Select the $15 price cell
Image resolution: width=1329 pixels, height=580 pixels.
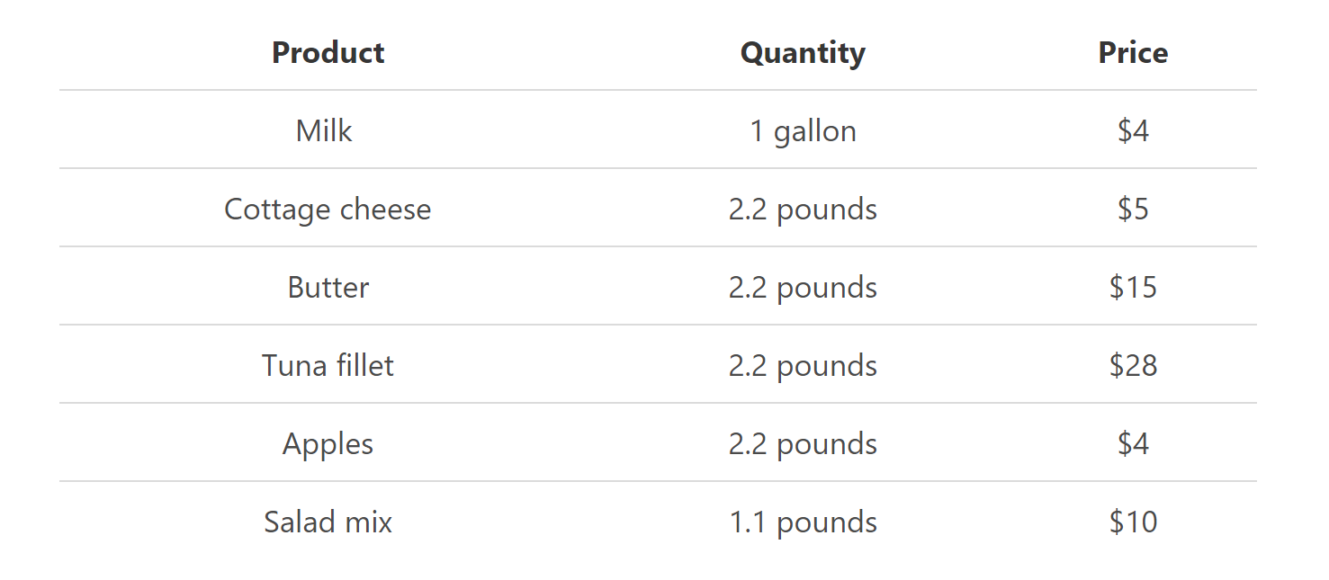pos(1133,288)
